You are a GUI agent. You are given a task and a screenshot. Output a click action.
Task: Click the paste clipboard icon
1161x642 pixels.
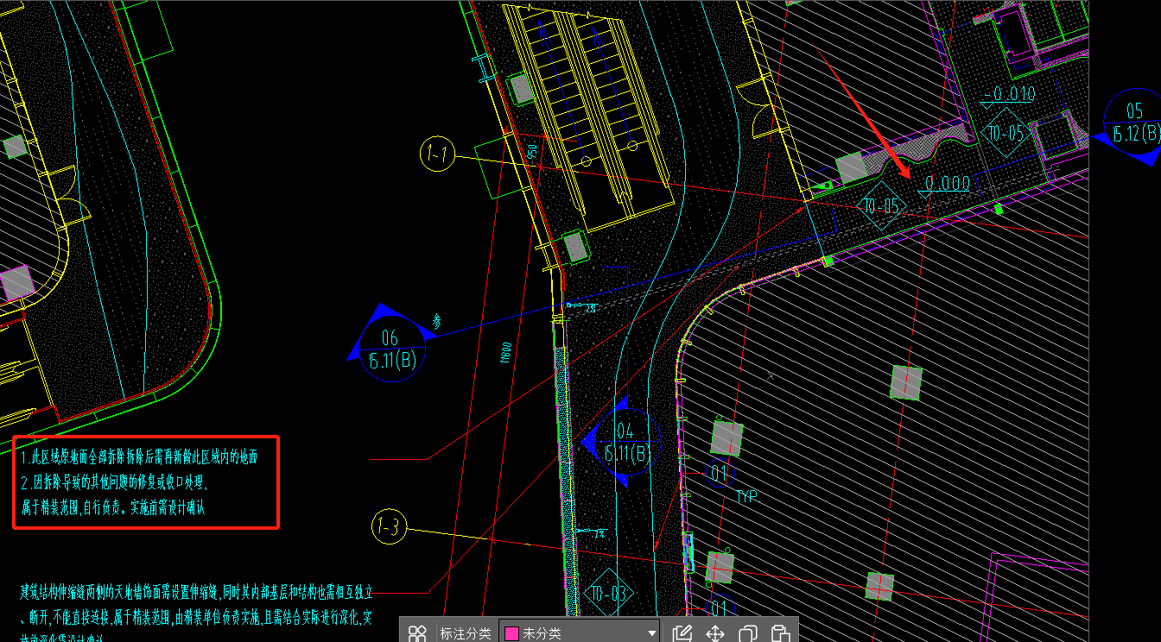[779, 633]
